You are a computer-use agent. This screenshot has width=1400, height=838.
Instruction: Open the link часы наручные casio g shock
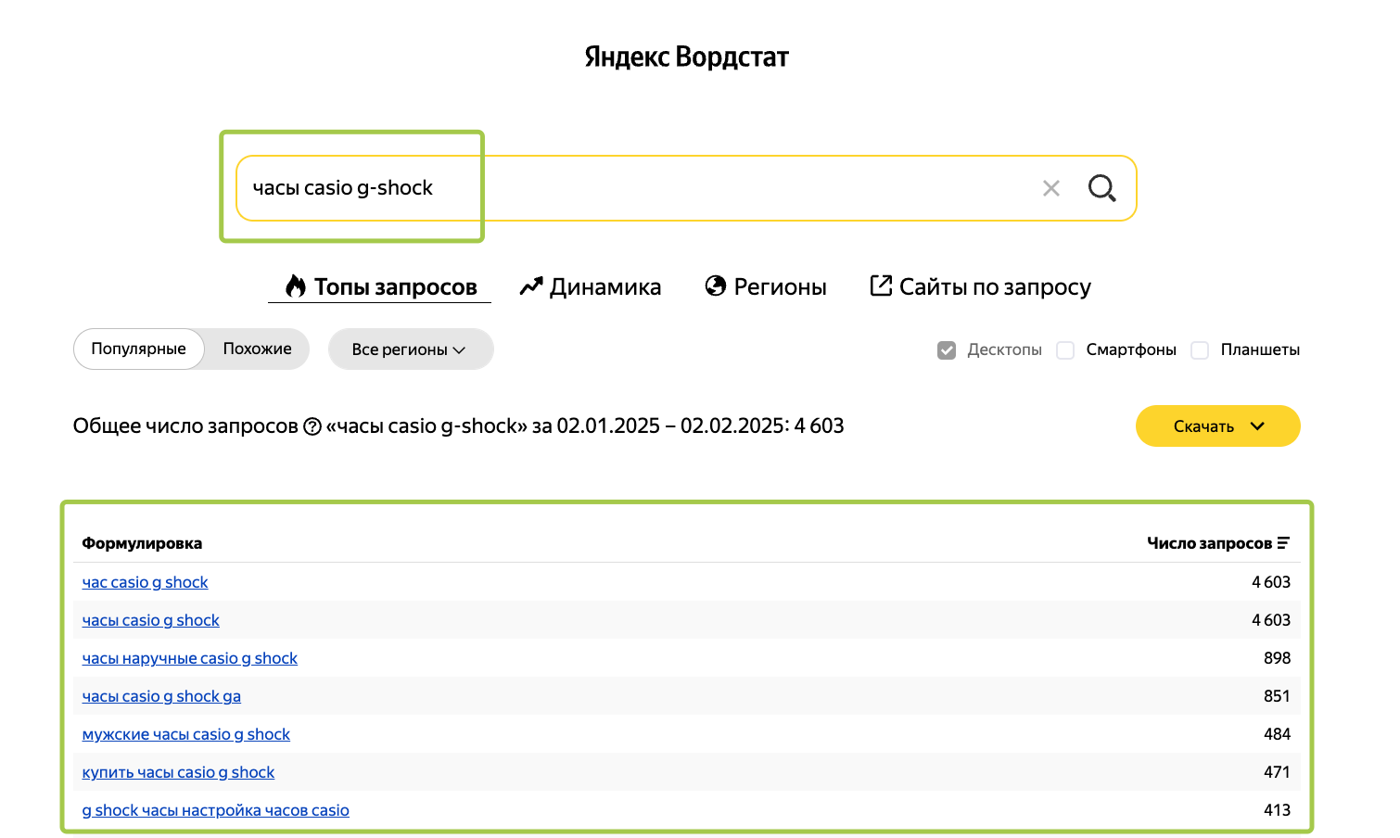click(189, 658)
